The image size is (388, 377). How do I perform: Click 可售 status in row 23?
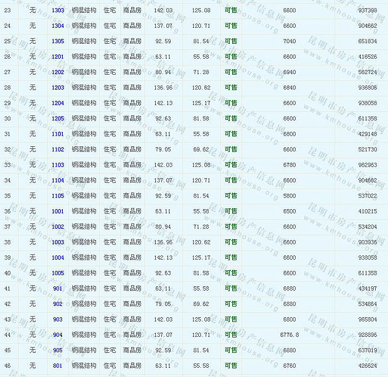click(230, 10)
